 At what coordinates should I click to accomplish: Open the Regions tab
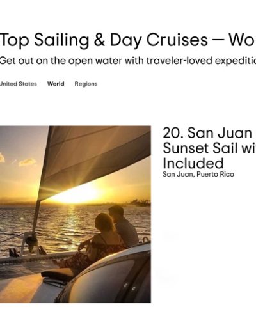pyautogui.click(x=86, y=84)
